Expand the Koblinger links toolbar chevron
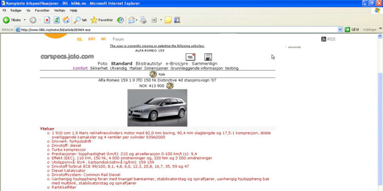This screenshot has height=191, width=383. 380,28
